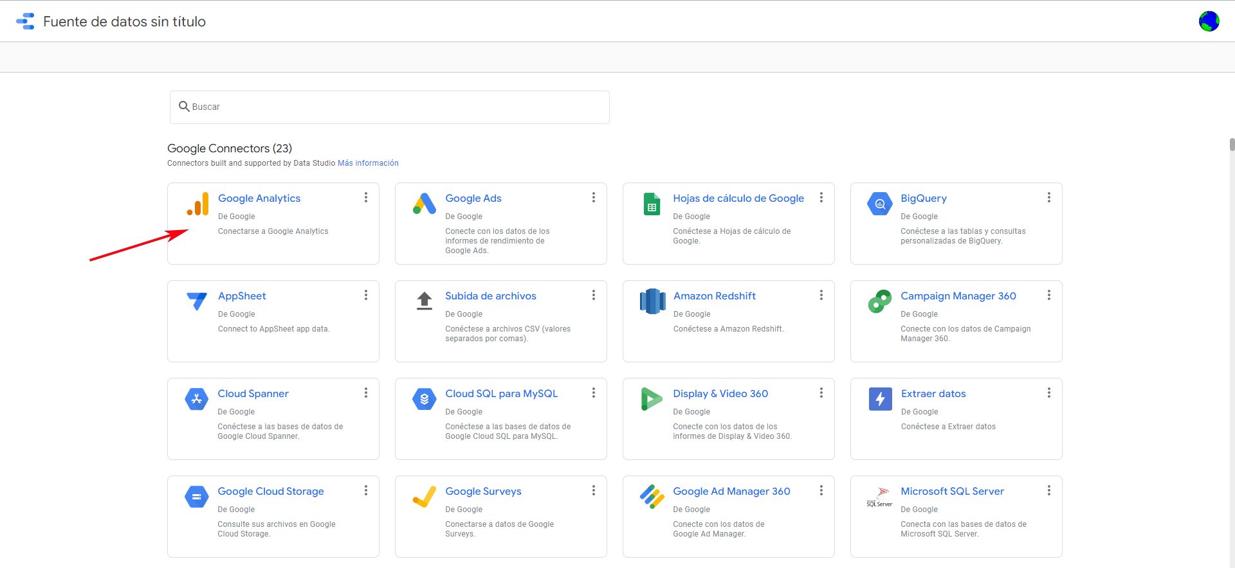Open Google Ads card options menu
The image size is (1235, 568).
[594, 197]
